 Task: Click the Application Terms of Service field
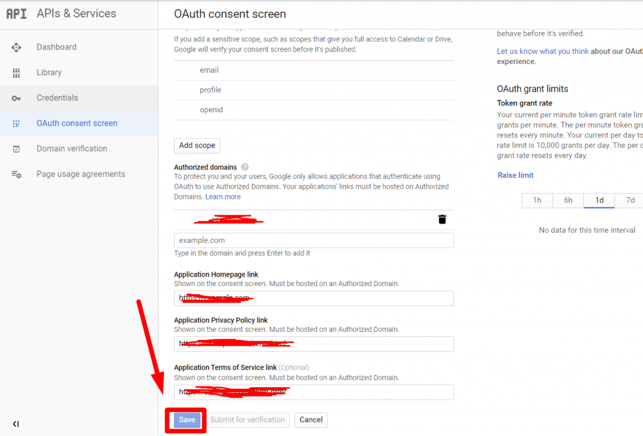point(314,392)
